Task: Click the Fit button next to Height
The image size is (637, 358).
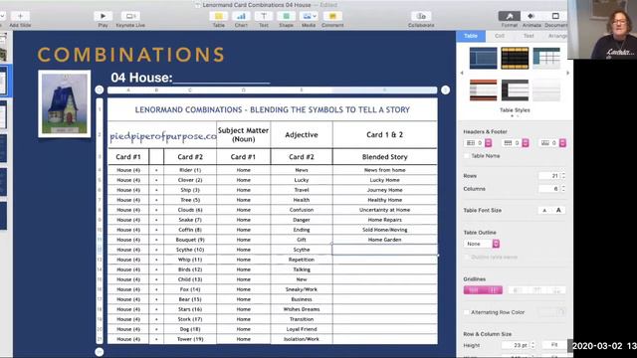Action: coord(554,345)
